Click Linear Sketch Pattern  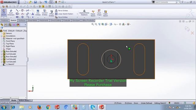tap(64, 14)
